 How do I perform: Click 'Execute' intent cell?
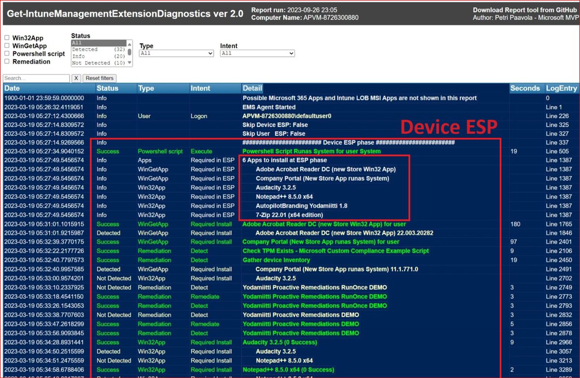(x=201, y=151)
